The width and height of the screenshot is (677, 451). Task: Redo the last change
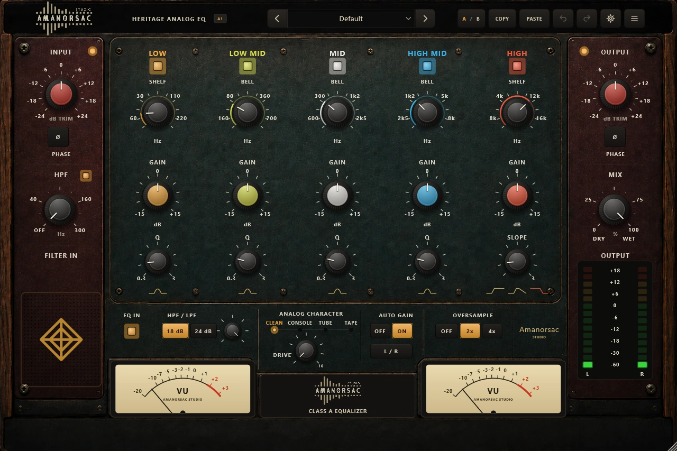[x=587, y=19]
